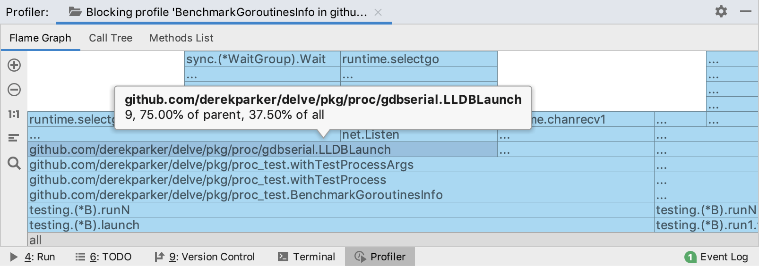Switch to the Call Tree tab
This screenshot has height=266, width=759.
pyautogui.click(x=111, y=38)
